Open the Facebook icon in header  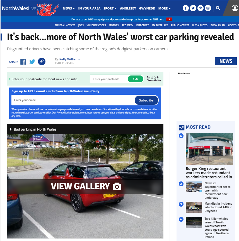[x=185, y=8]
